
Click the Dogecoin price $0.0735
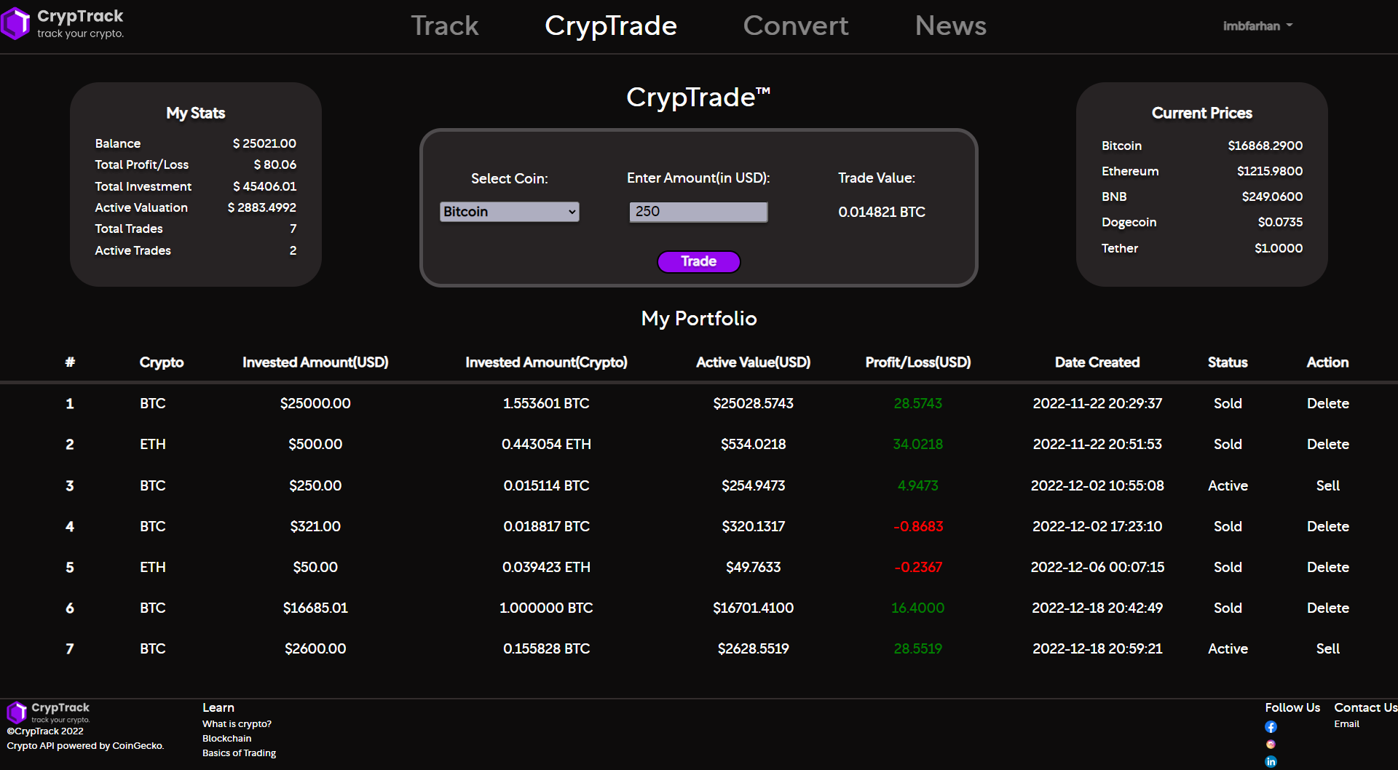click(x=1280, y=222)
